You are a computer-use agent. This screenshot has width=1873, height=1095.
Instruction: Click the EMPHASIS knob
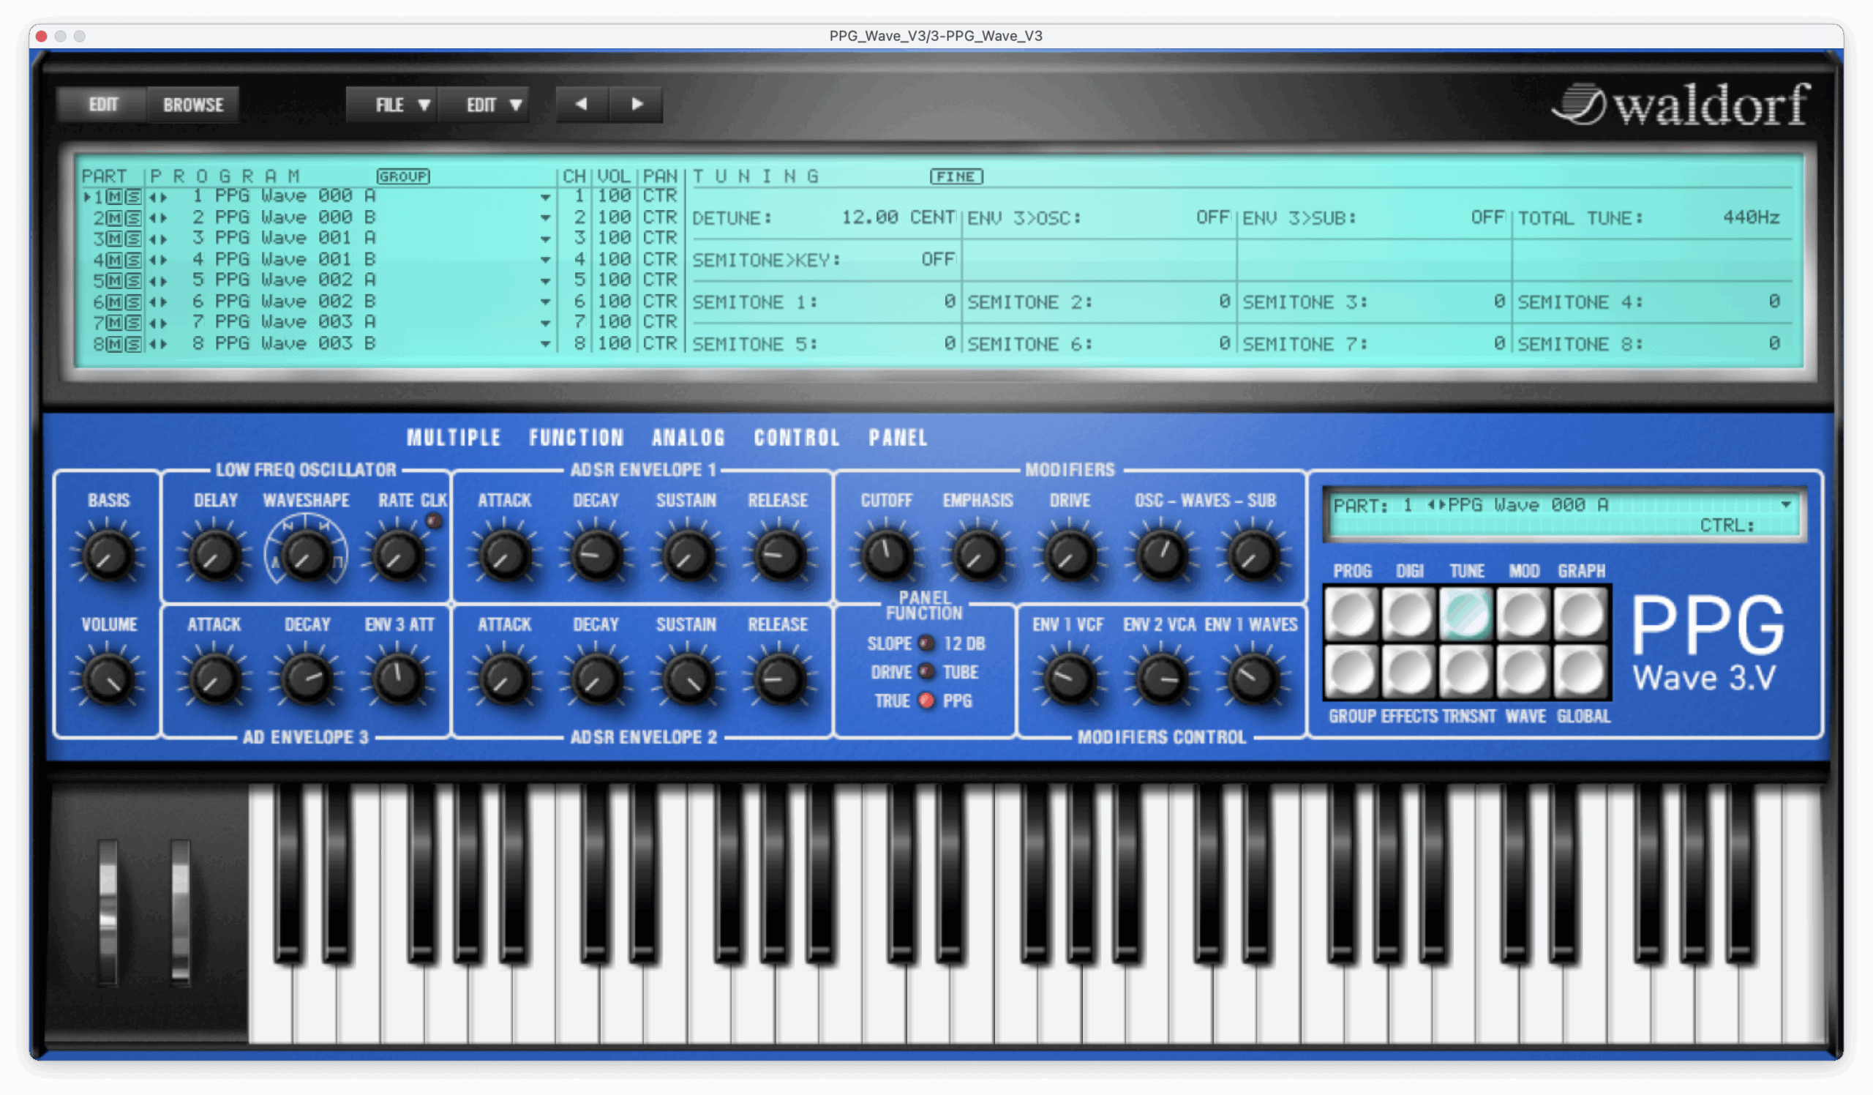(x=978, y=556)
